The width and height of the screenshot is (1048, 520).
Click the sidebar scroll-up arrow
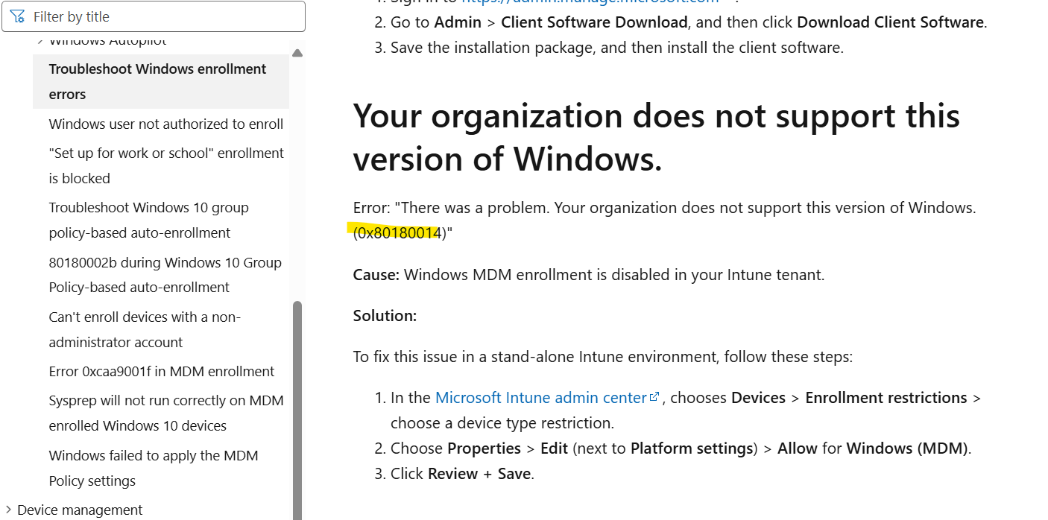pos(297,53)
